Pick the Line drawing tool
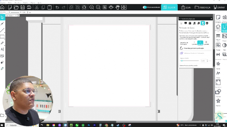This screenshot has width=227, height=127. point(2,30)
